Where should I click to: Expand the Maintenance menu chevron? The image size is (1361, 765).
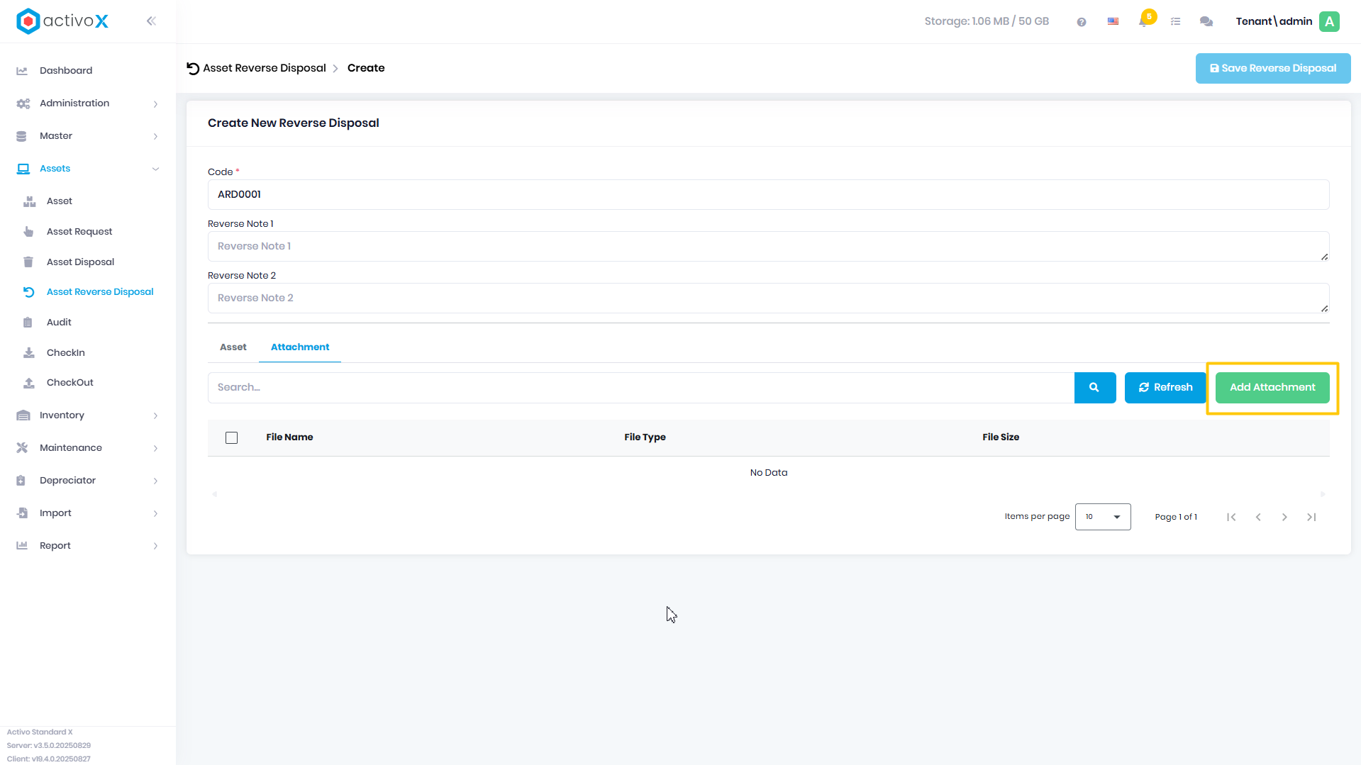point(155,449)
